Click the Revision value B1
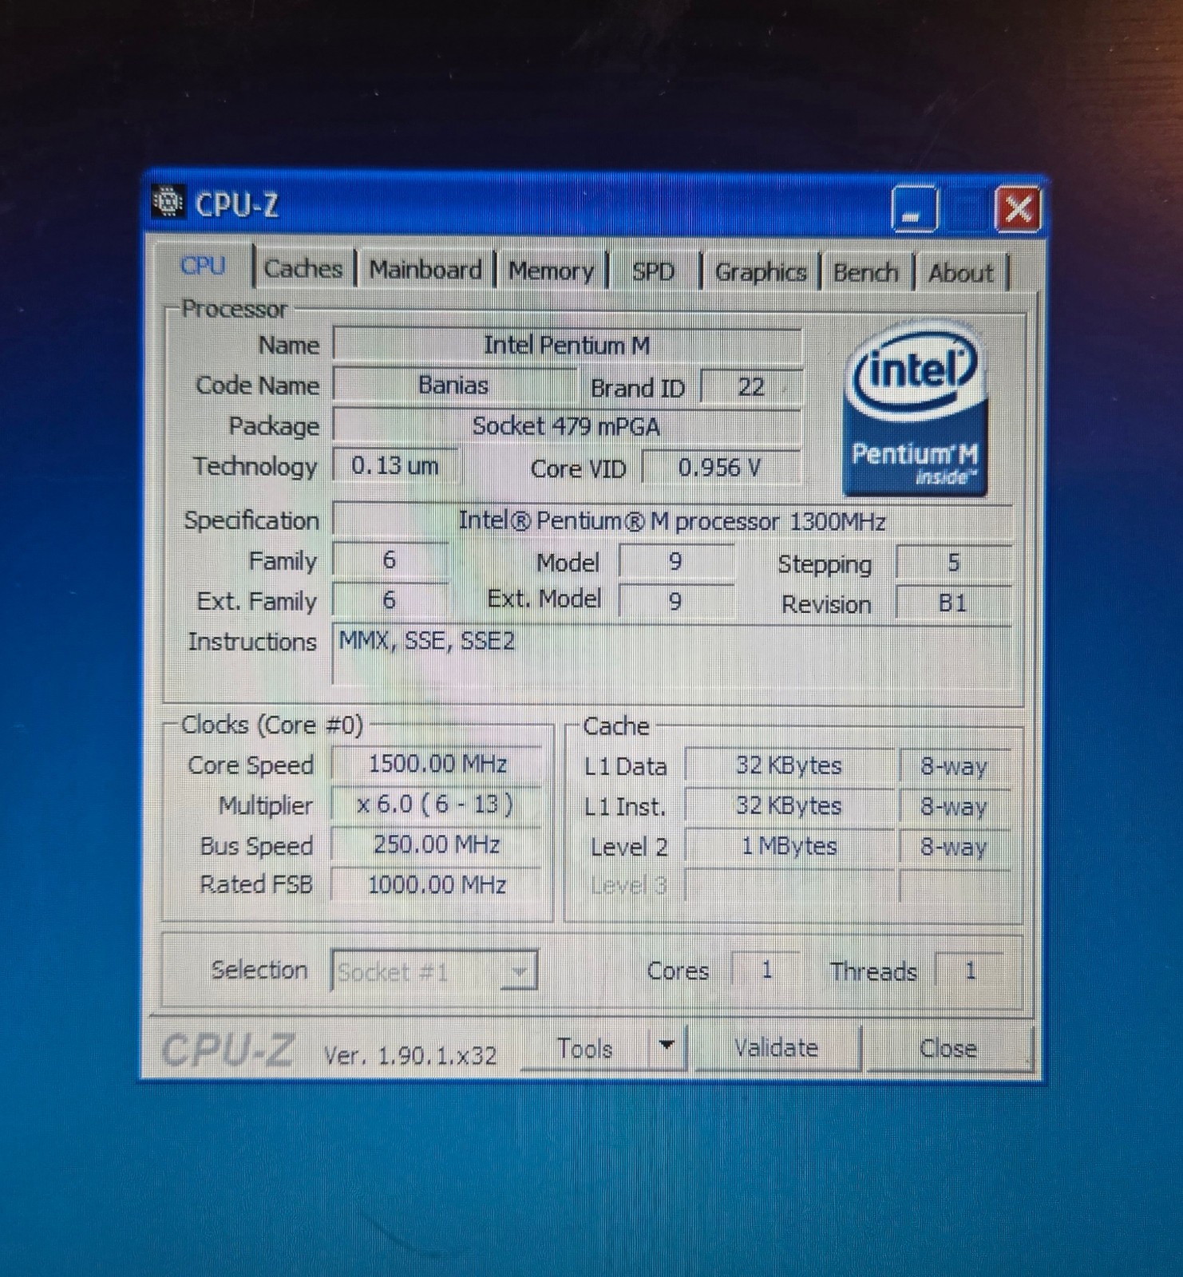The width and height of the screenshot is (1183, 1277). (953, 603)
